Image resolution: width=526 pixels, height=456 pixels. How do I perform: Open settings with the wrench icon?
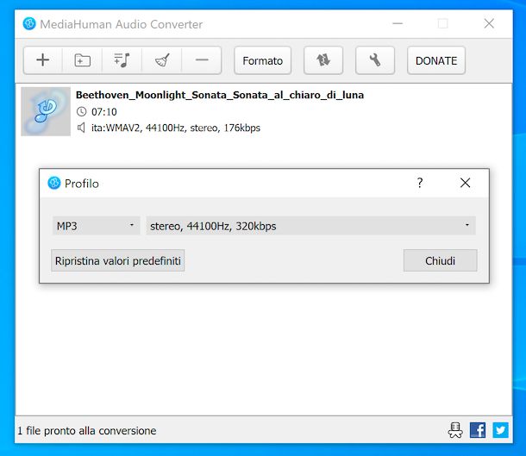pyautogui.click(x=375, y=60)
